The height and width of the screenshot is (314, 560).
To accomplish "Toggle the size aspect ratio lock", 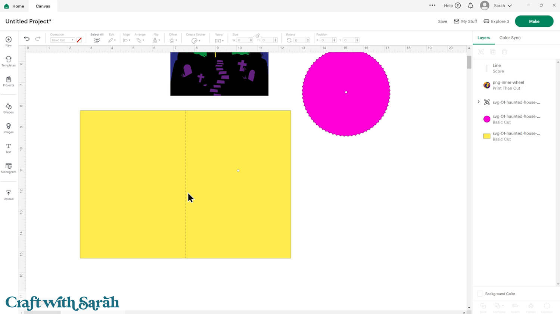I will click(257, 35).
